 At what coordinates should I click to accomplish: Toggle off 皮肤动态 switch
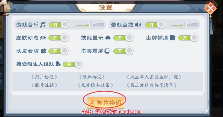(x=59, y=38)
